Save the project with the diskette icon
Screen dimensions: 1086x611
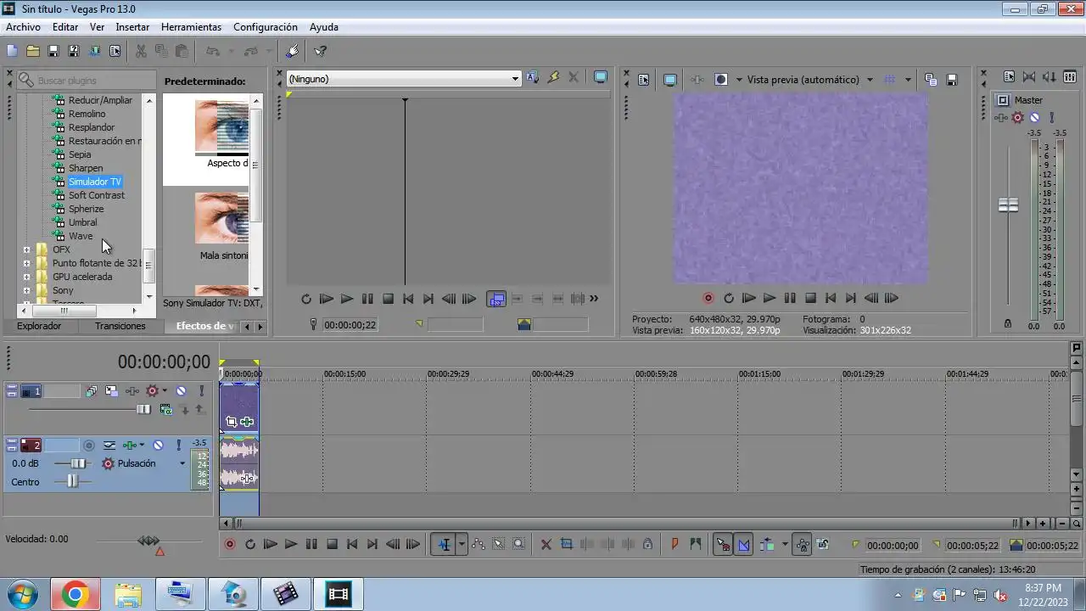53,51
